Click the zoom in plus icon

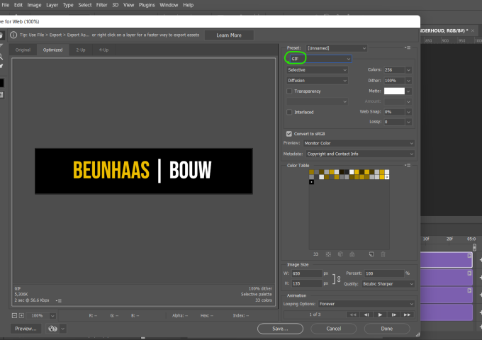pos(21,315)
